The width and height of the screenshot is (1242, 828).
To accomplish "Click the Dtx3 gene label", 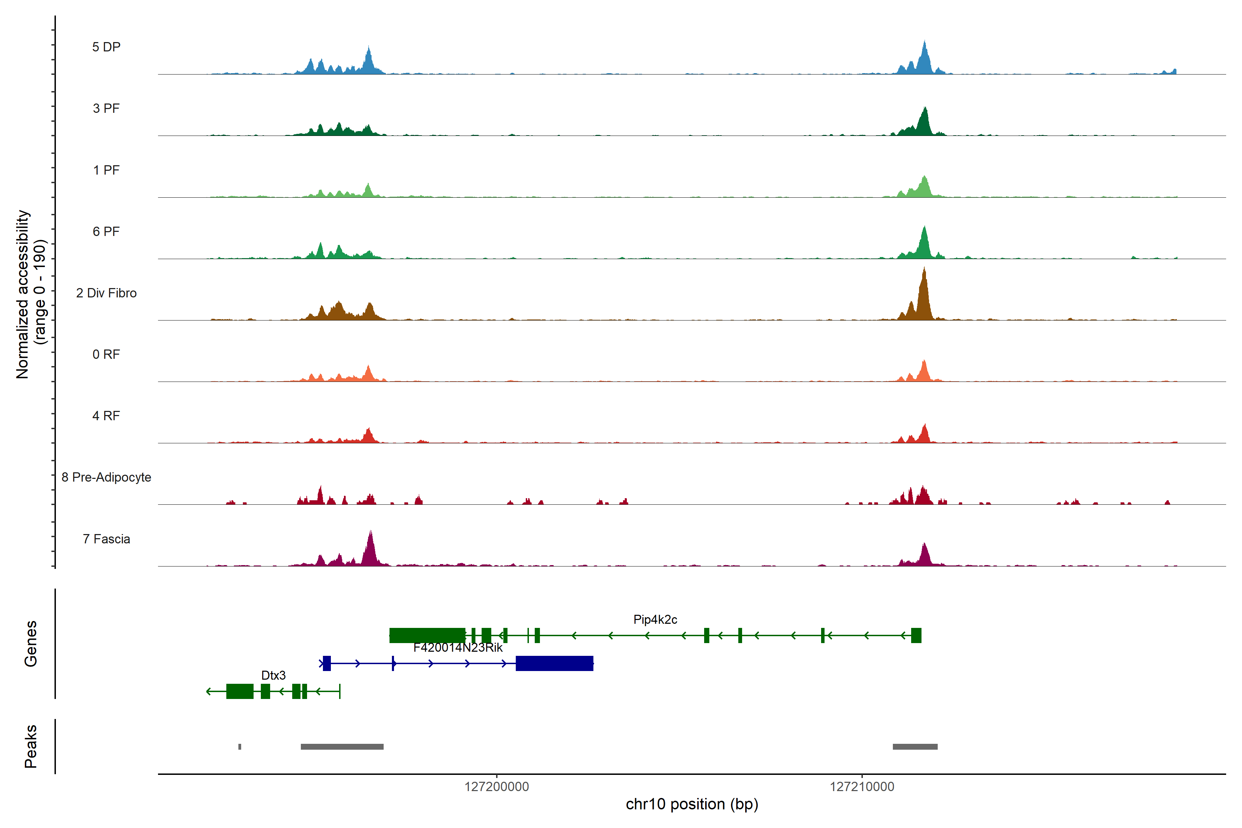I will 273,676.
